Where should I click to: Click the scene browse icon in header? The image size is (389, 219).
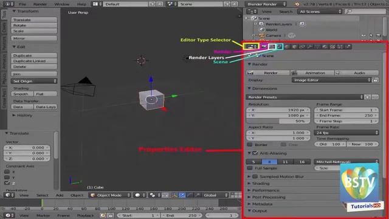(x=171, y=4)
